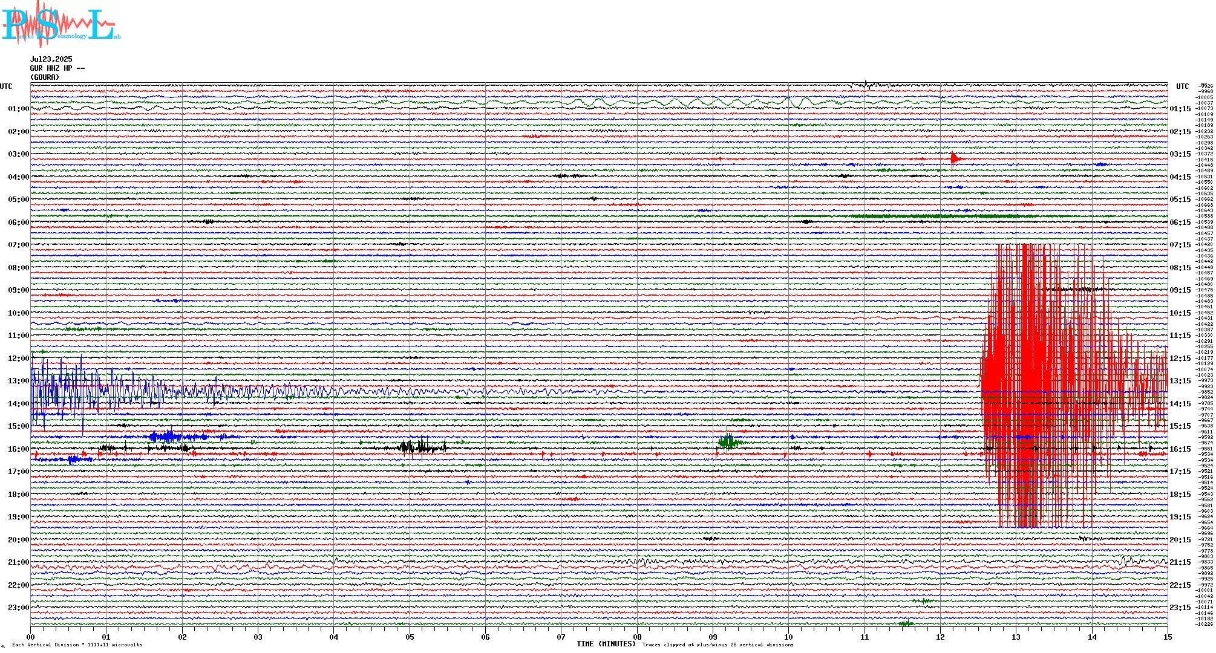1216x653 pixels.
Task: Select the 12:00 hour label
Action: 18,359
